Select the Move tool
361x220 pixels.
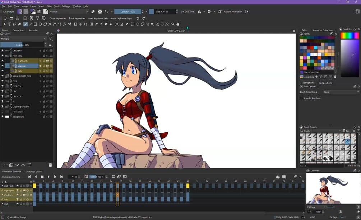coord(80,24)
